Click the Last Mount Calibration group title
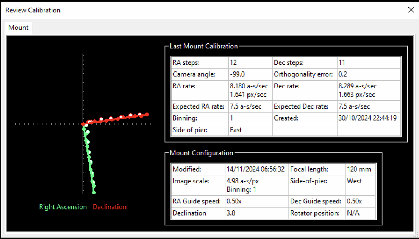Screen dimensions: 419x239 point(203,46)
